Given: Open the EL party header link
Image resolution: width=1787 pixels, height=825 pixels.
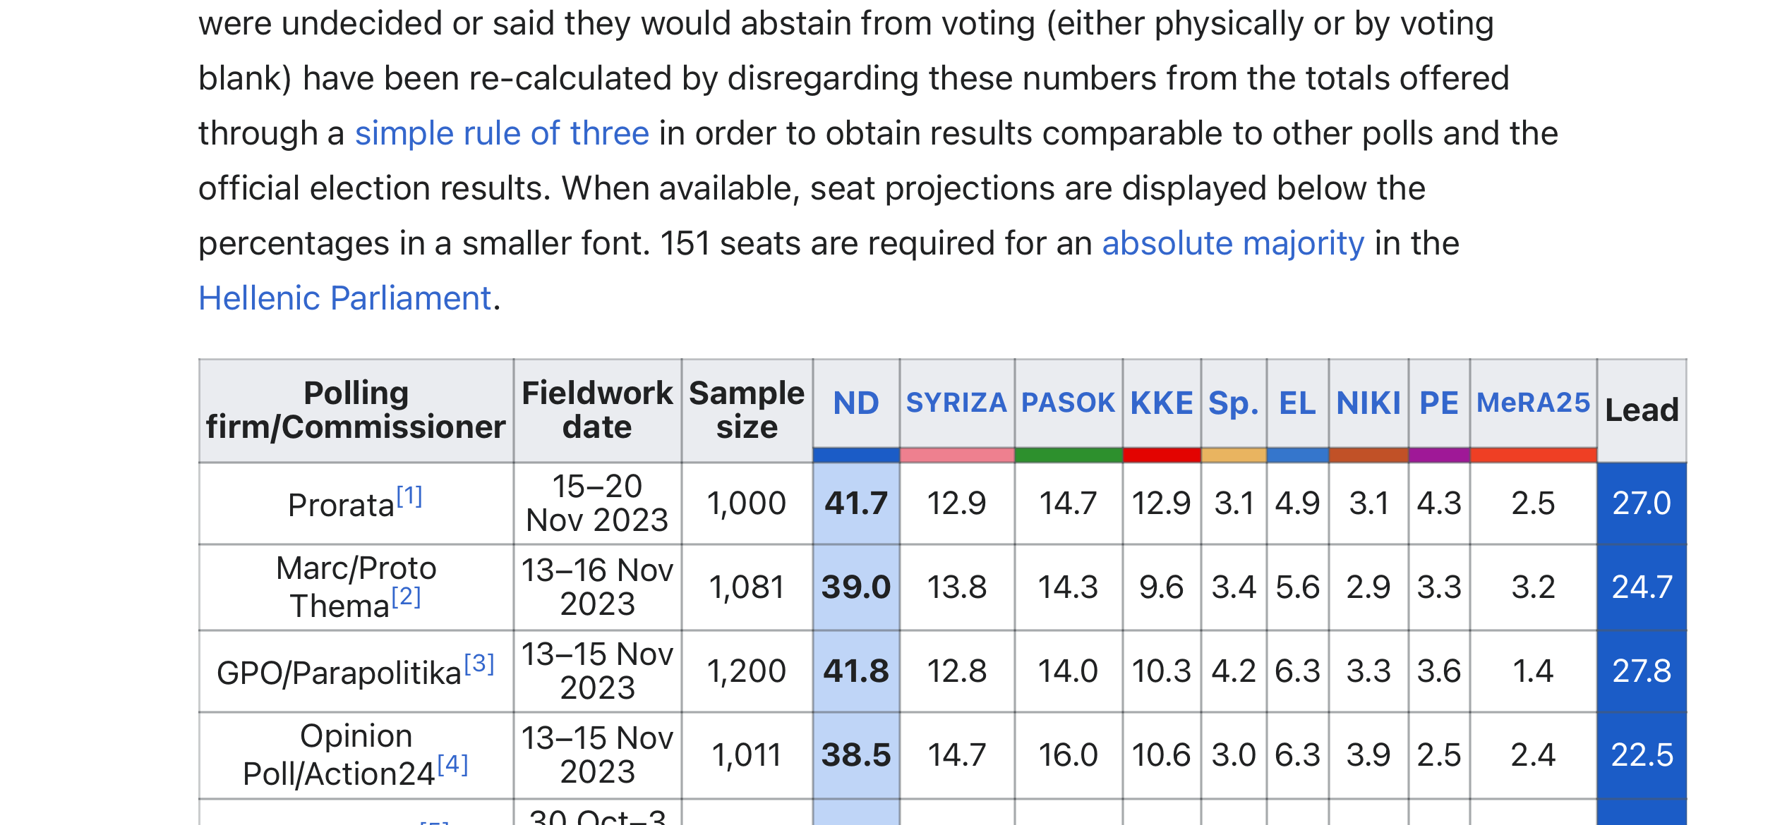Looking at the screenshot, I should pyautogui.click(x=1297, y=403).
